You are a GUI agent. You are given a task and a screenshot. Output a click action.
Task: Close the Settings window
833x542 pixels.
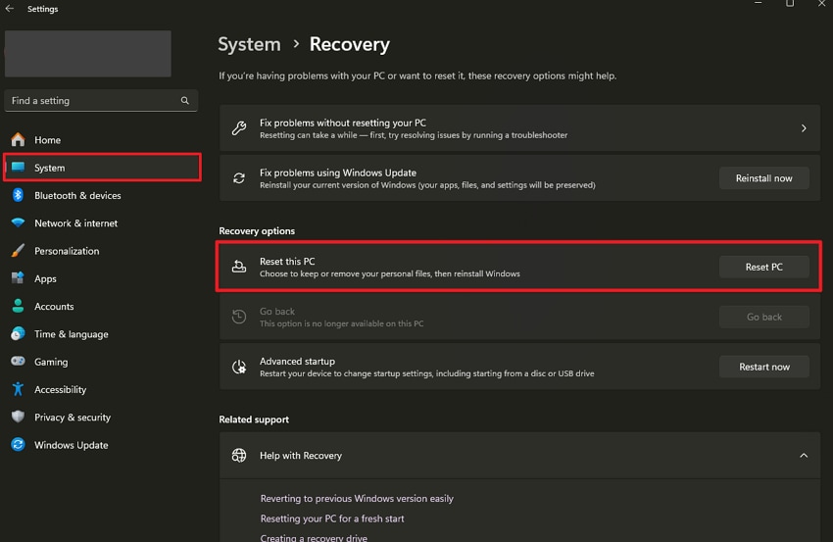pyautogui.click(x=821, y=3)
